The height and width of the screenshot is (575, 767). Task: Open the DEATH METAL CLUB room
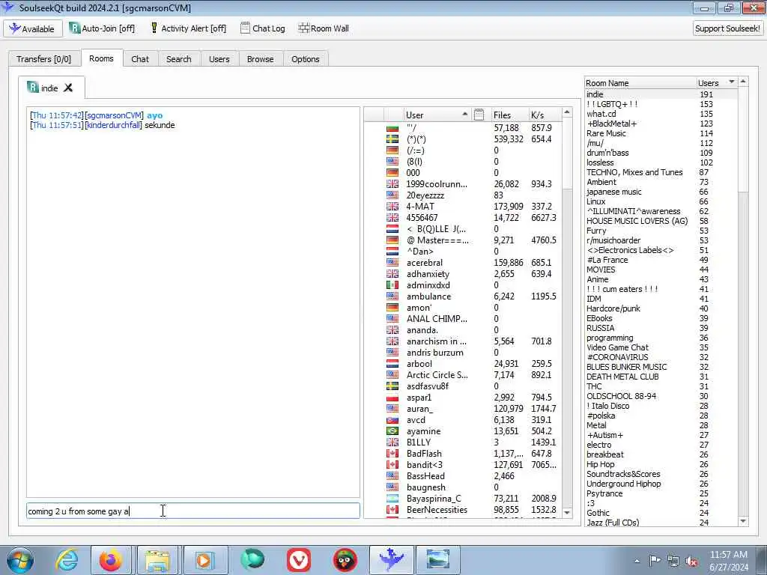click(x=622, y=377)
